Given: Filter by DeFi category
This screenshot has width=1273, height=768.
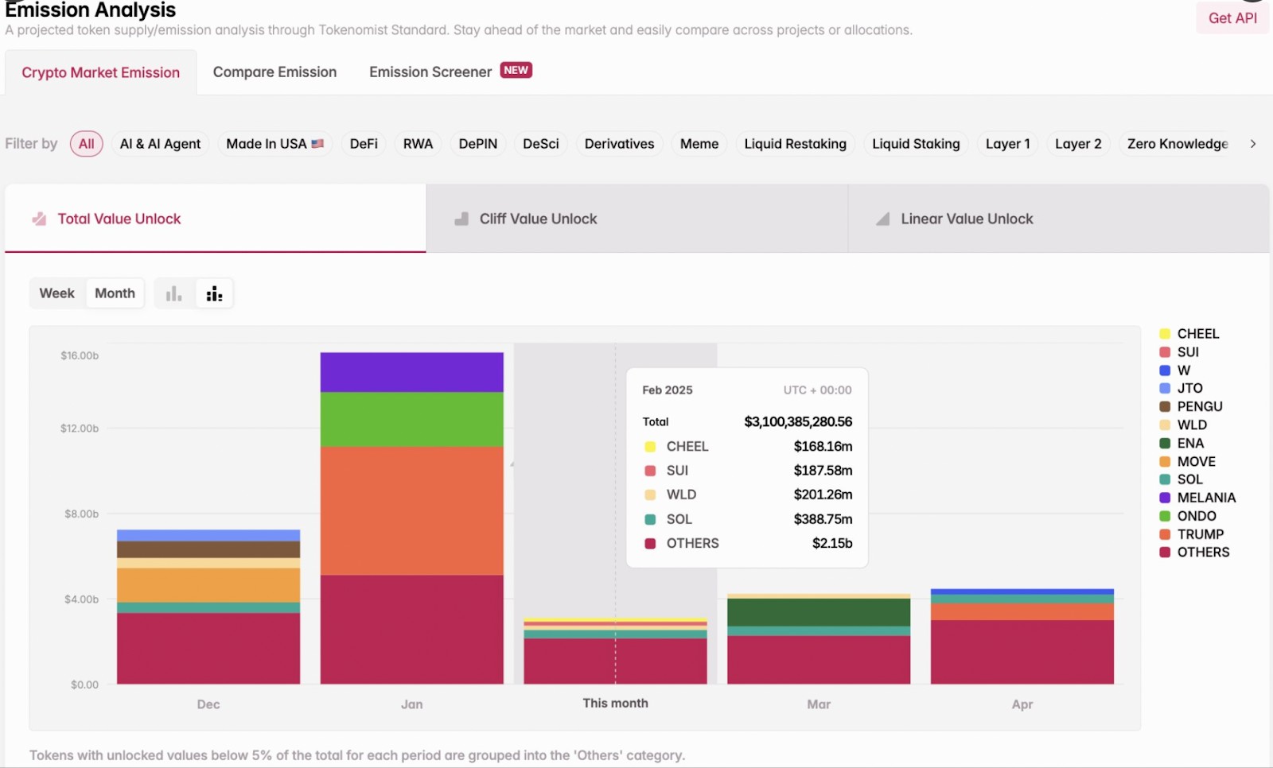Looking at the screenshot, I should click(x=364, y=144).
